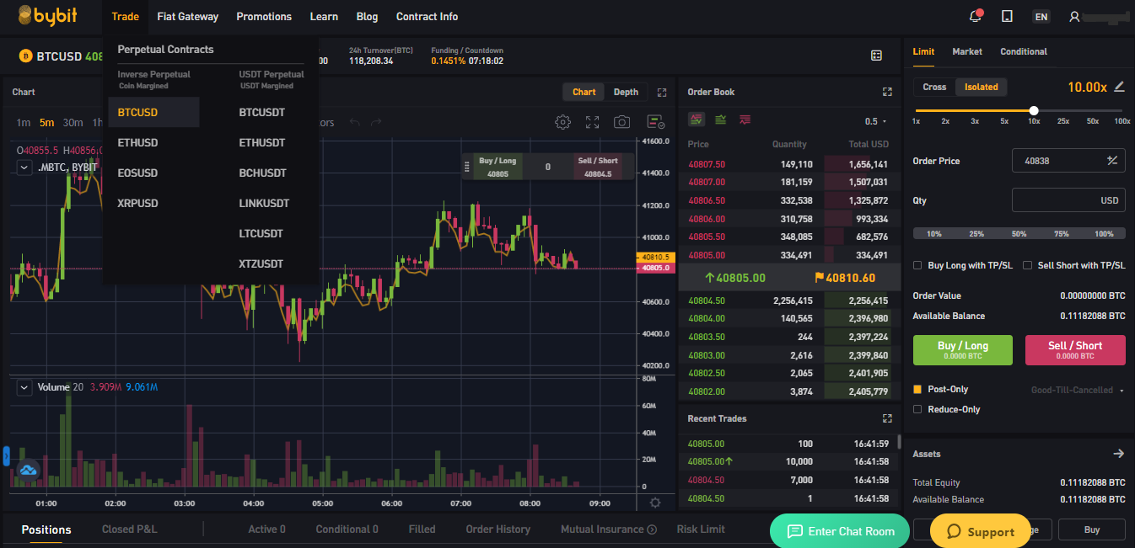Image resolution: width=1135 pixels, height=548 pixels.
Task: Click the mobile app download icon
Action: point(1007,16)
